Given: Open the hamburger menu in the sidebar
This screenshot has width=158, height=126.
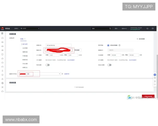Looking at the screenshot, I should coord(2,34).
